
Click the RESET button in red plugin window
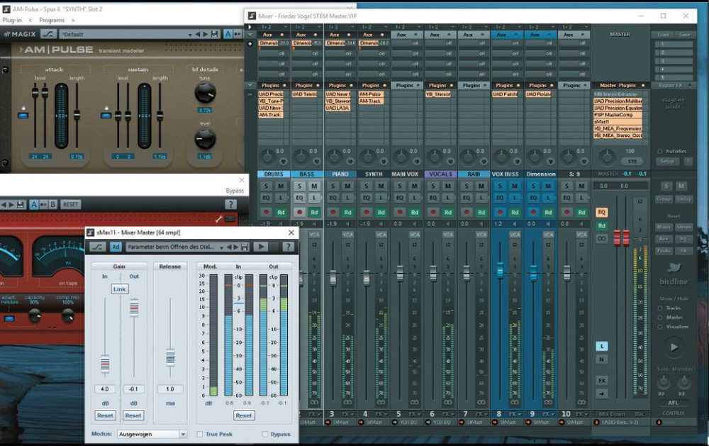pyautogui.click(x=70, y=204)
